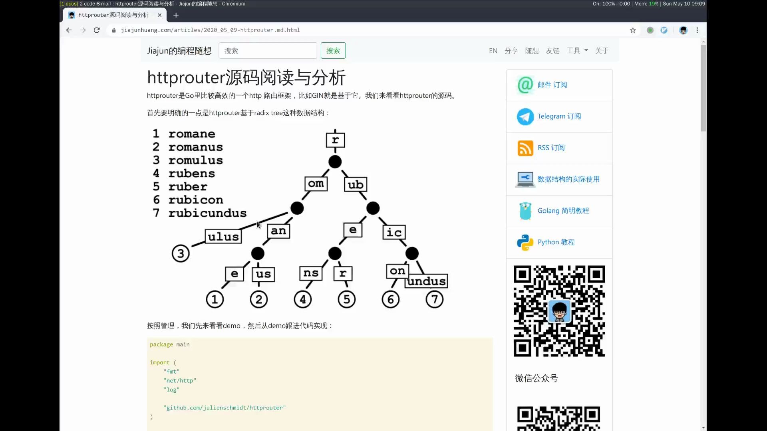Image resolution: width=767 pixels, height=431 pixels.
Task: Click the orange RSS feed icon
Action: tap(525, 148)
